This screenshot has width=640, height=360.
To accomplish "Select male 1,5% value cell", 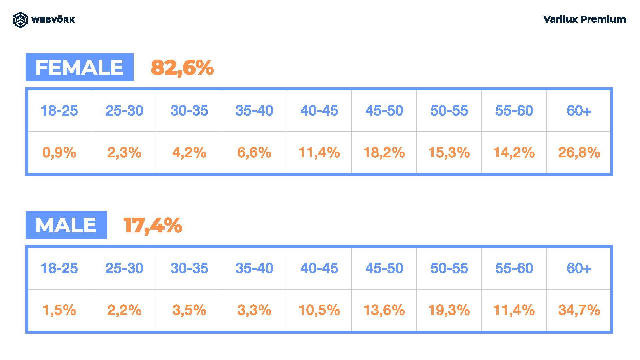I will pos(60,310).
